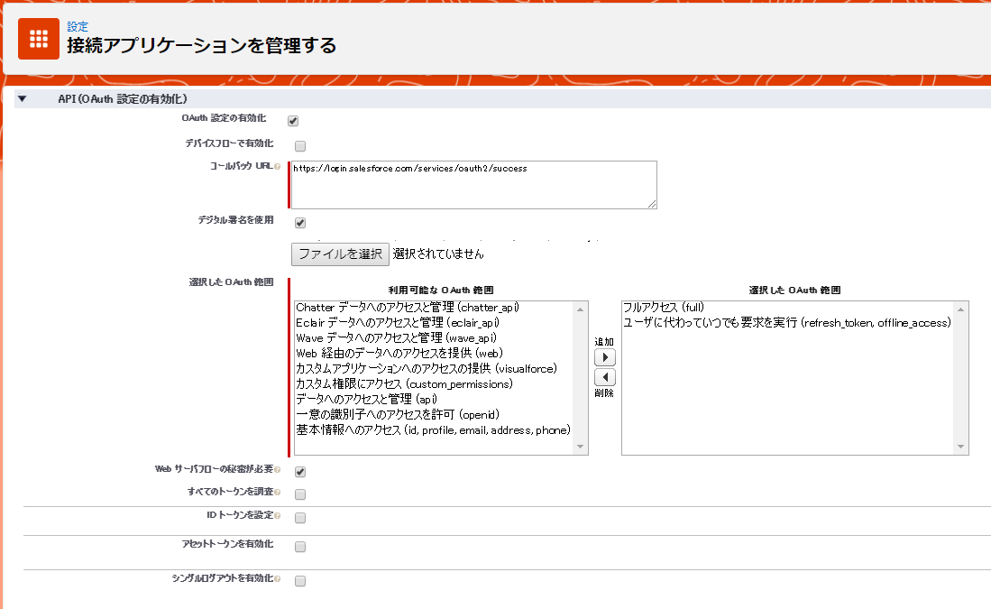Enable the ID トークンを設定 checkbox
991x609 pixels.
(300, 518)
